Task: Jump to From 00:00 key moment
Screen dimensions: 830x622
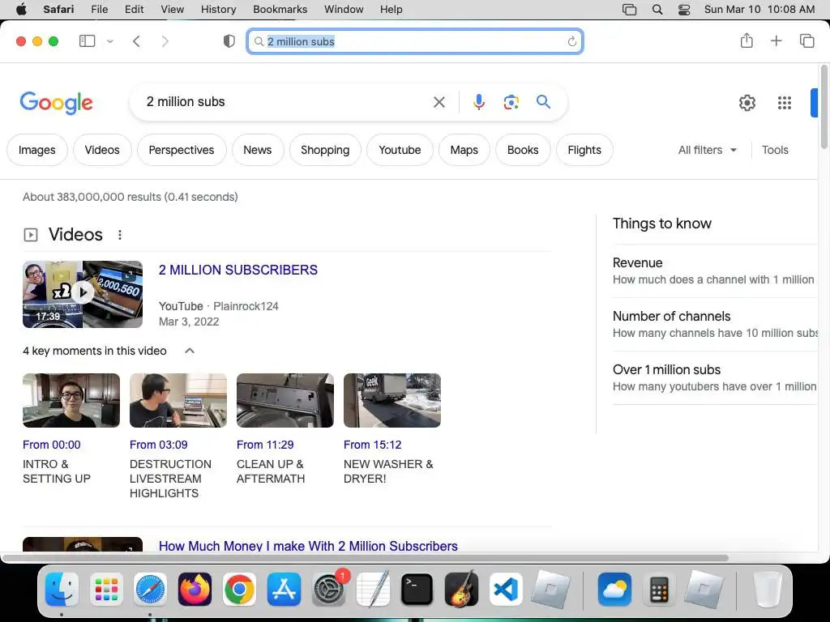Action: pyautogui.click(x=51, y=445)
